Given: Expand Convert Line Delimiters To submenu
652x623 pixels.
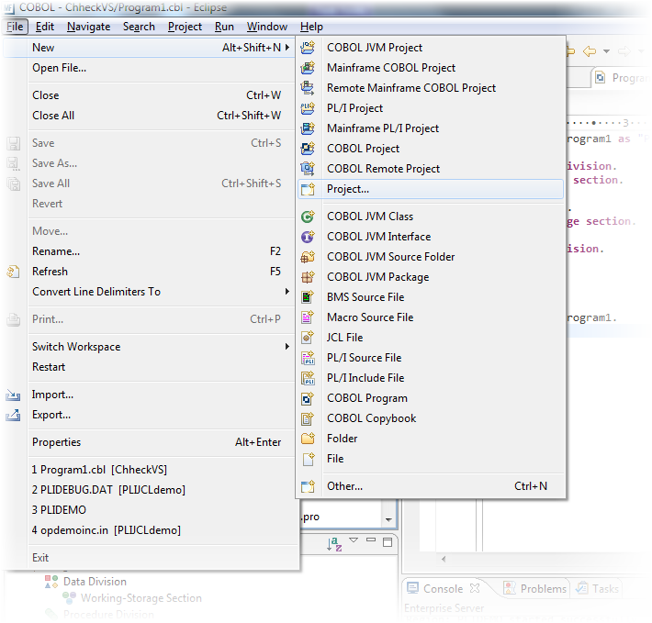Looking at the screenshot, I should pos(287,292).
